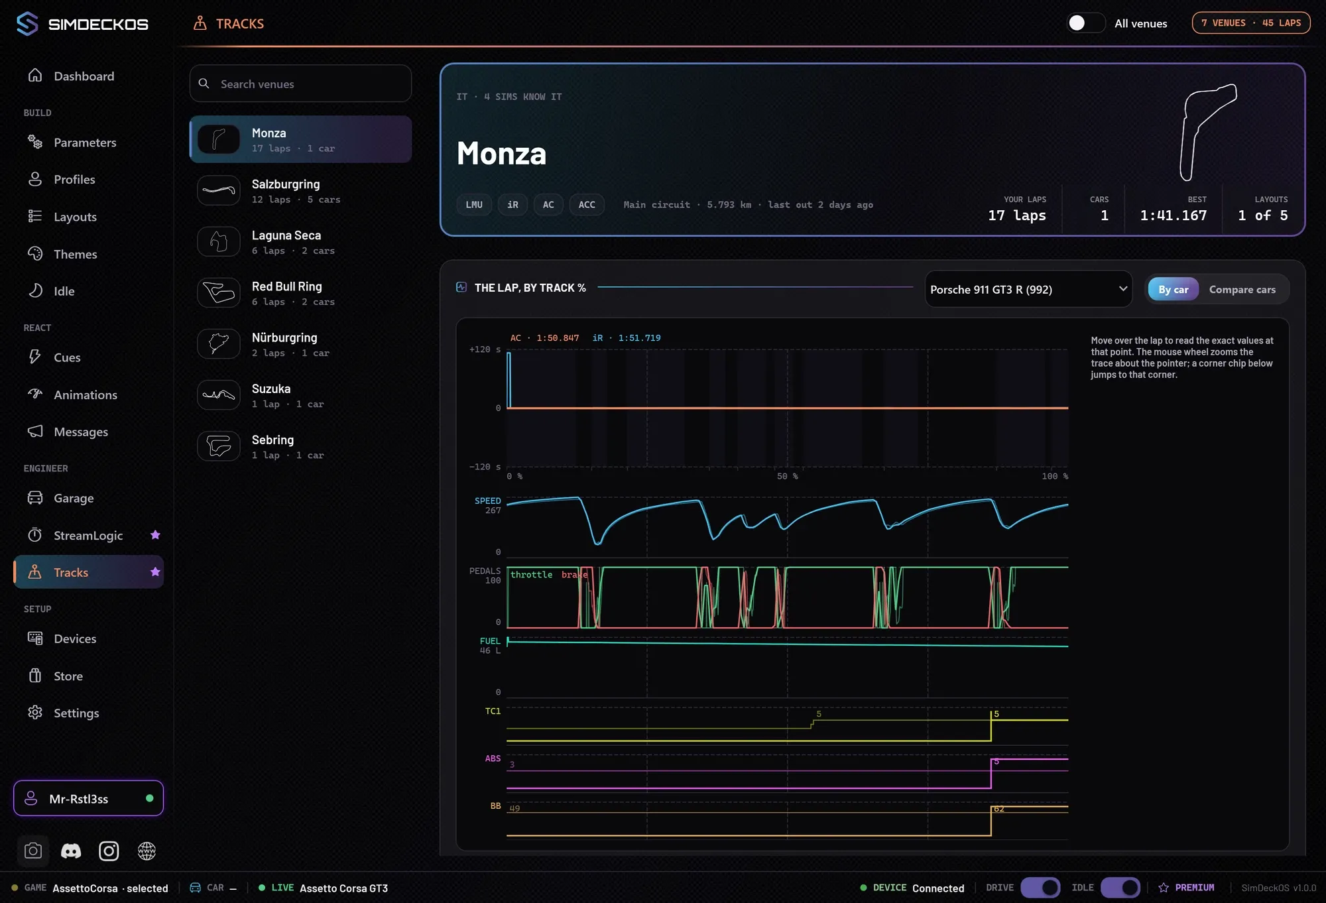The height and width of the screenshot is (903, 1326).
Task: Click the '1:41.167' best lap value
Action: 1173,215
